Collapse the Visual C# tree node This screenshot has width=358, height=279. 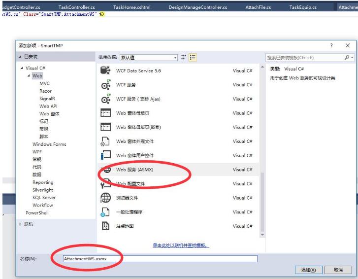point(22,68)
